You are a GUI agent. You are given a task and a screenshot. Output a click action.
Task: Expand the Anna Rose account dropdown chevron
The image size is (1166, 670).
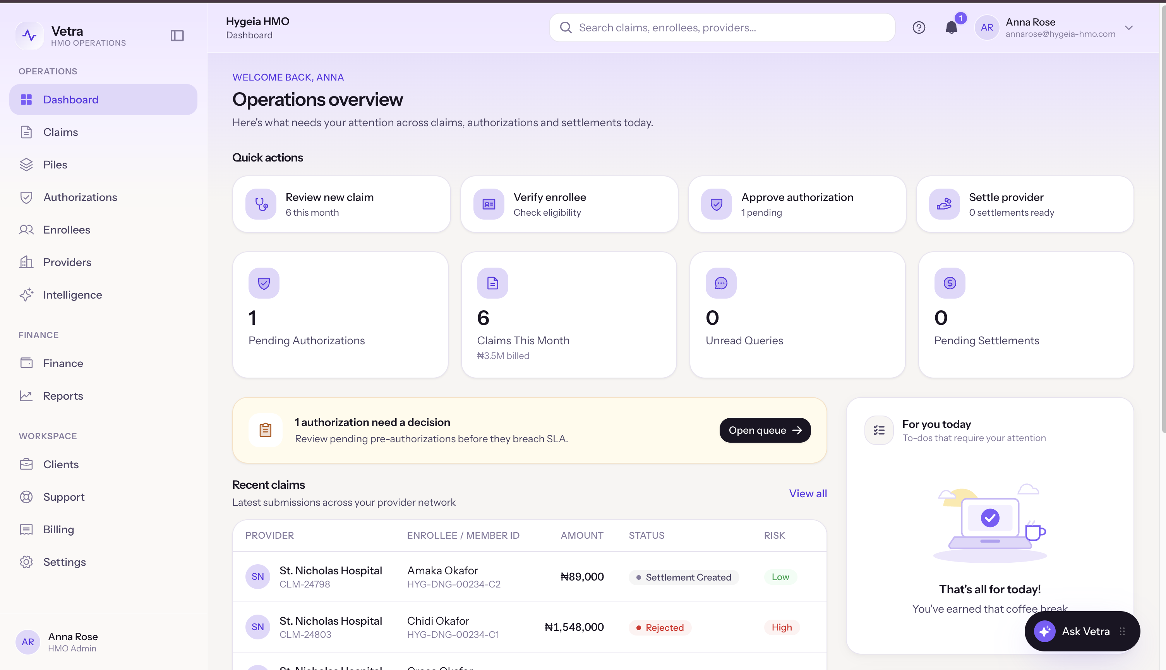click(x=1129, y=27)
